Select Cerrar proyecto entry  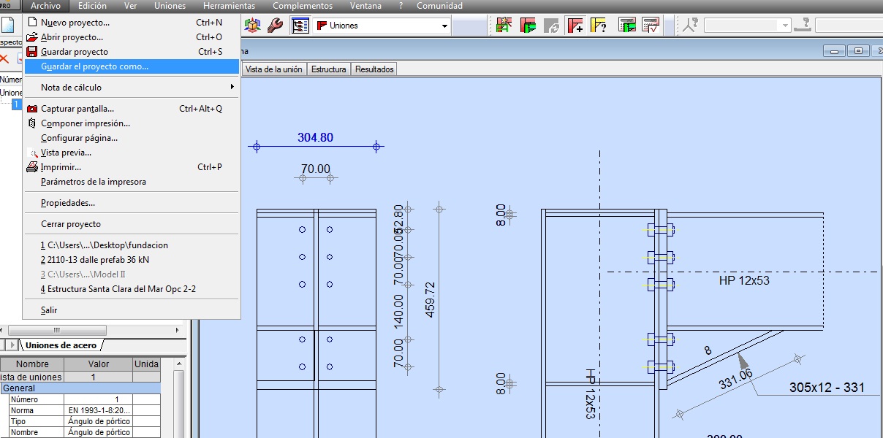pos(132,224)
